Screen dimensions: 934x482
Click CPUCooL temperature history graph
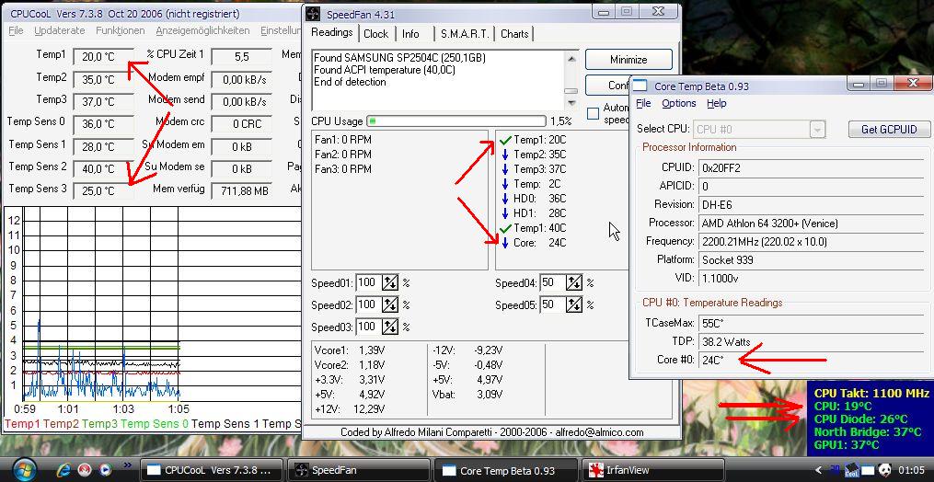coord(153,304)
